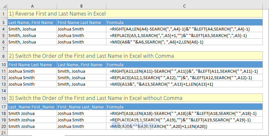Image resolution: width=269 pixels, height=136 pixels.
Task: Select the REPLACE formula cell in row 12
Action: [x=184, y=78]
